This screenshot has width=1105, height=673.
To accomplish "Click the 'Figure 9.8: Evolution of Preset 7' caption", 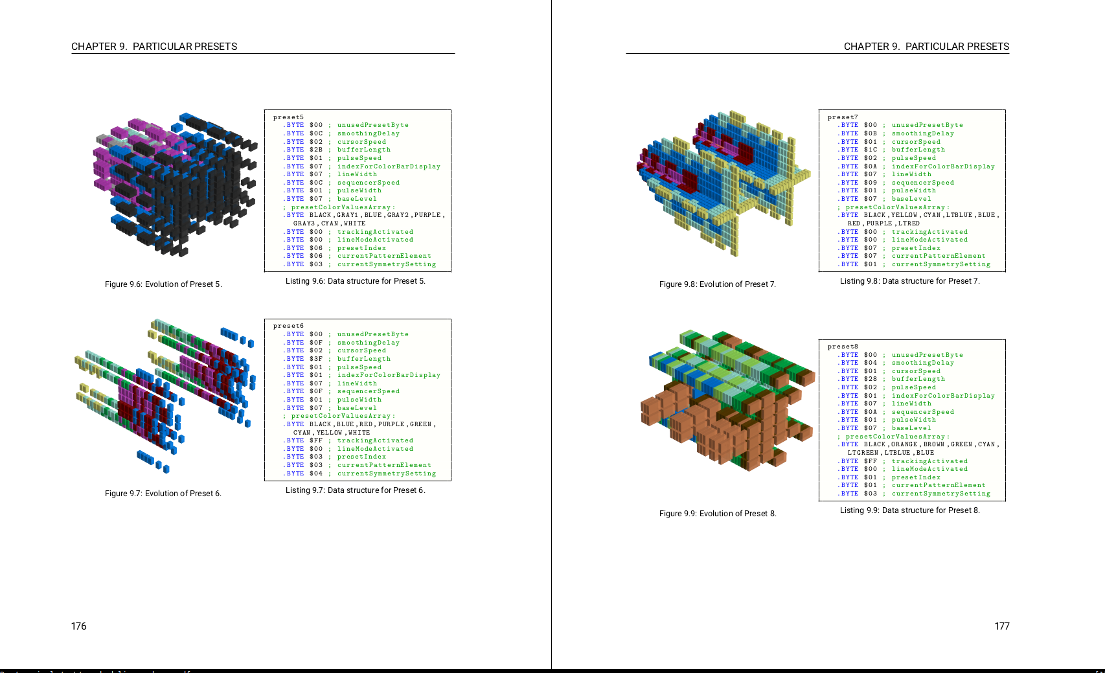I will tap(717, 284).
